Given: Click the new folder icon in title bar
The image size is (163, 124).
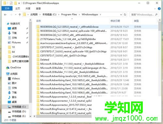Looking at the screenshot, I should (x=16, y=3).
